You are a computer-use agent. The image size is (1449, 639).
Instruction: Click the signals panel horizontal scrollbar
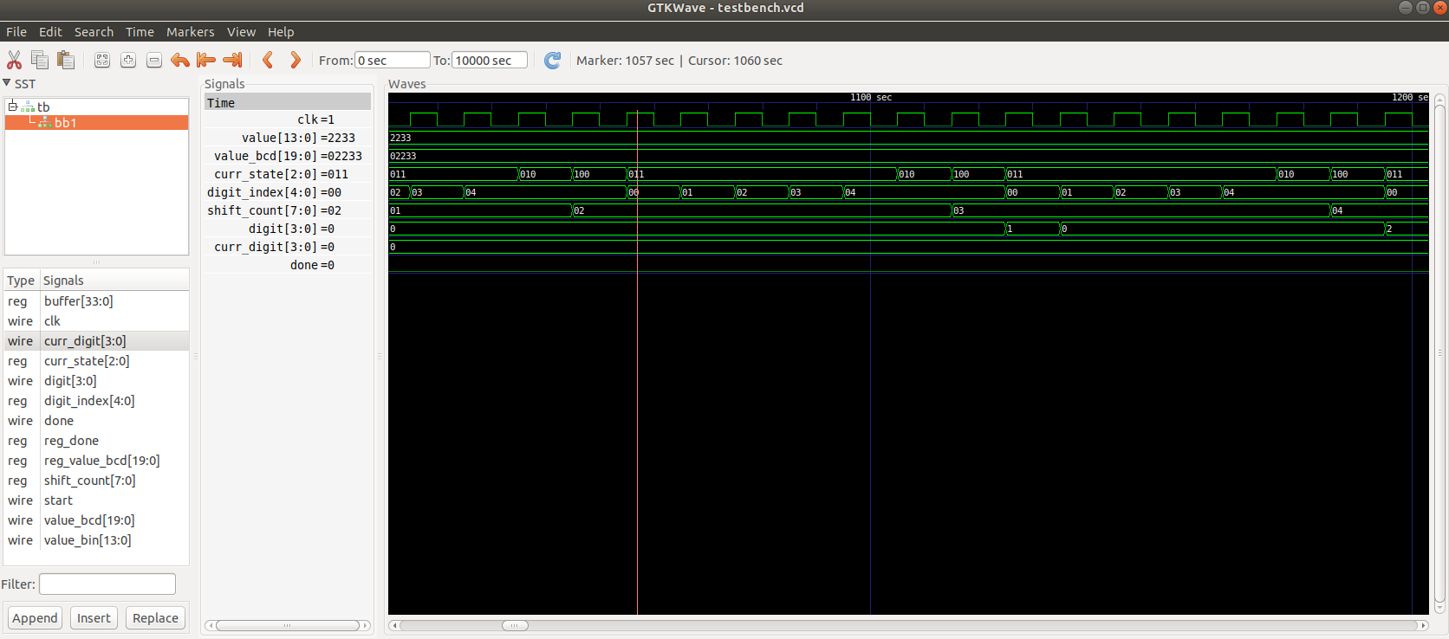click(x=287, y=625)
